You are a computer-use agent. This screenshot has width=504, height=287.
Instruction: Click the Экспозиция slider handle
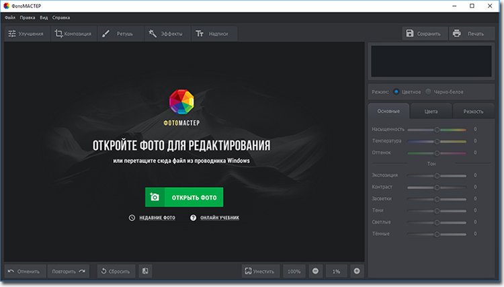point(437,176)
